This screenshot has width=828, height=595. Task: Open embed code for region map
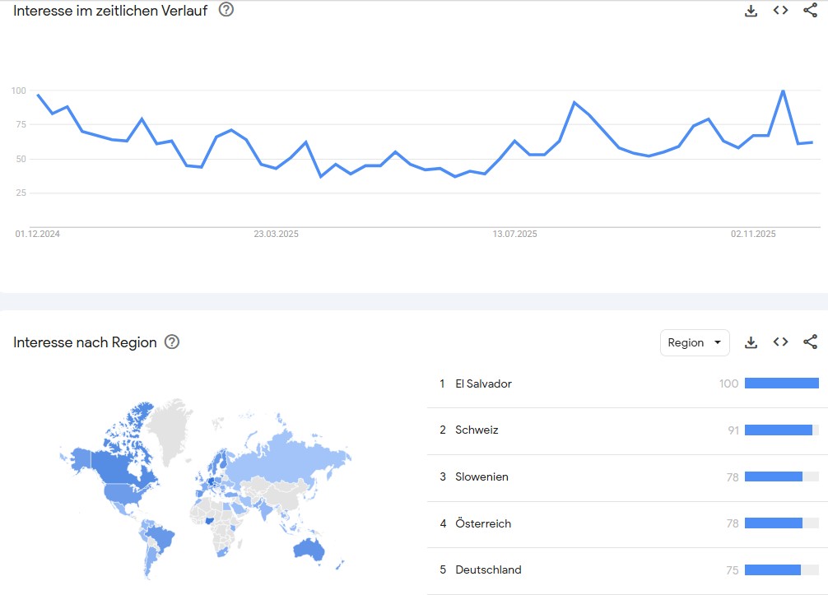[x=780, y=342]
